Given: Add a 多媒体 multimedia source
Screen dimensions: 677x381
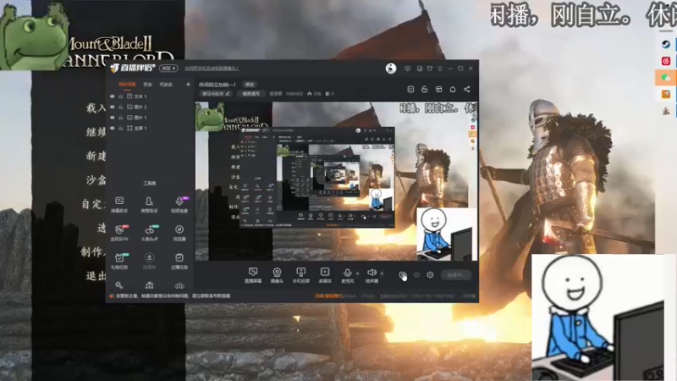Looking at the screenshot, I should point(325,275).
